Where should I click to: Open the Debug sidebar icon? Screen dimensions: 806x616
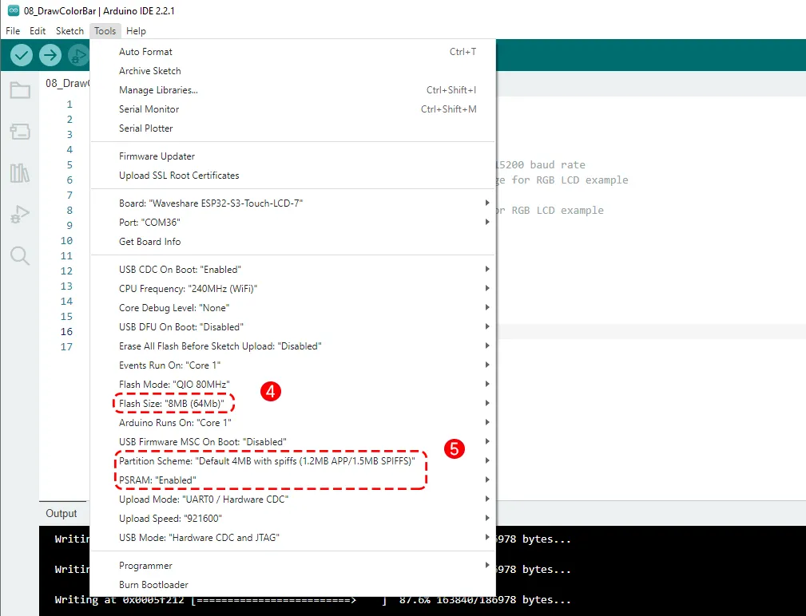20,214
